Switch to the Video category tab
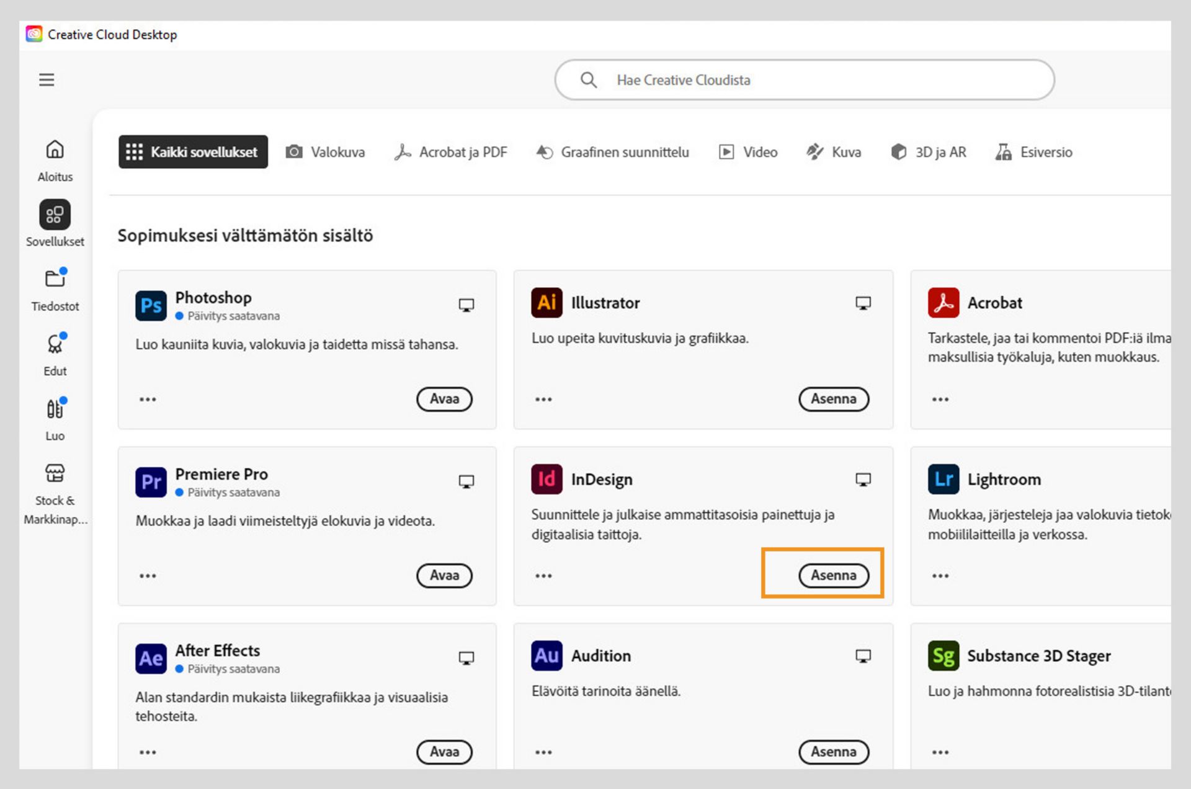This screenshot has height=789, width=1191. (748, 152)
